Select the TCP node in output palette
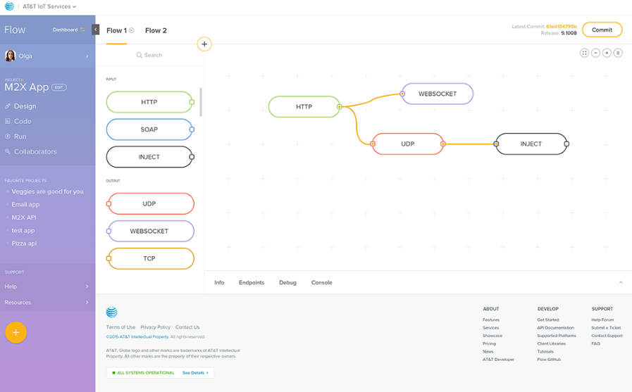Image resolution: width=632 pixels, height=392 pixels. [150, 258]
